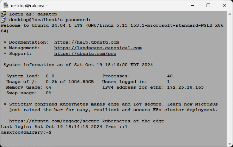233x147 pixels.
Task: Maximize the PuTTY terminal window
Action: click(x=208, y=6)
